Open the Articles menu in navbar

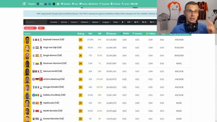(x=115, y=4)
